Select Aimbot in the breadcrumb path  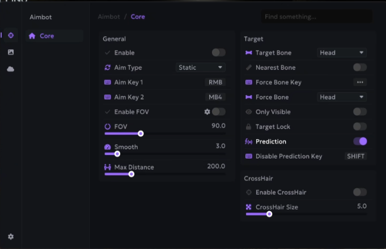tap(108, 17)
